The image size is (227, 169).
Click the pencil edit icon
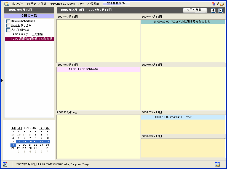[x=218, y=4]
